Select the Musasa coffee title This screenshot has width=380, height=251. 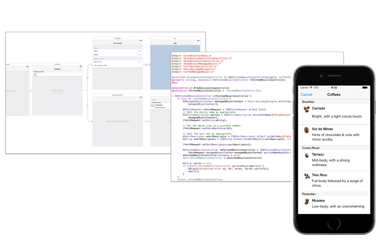318,200
